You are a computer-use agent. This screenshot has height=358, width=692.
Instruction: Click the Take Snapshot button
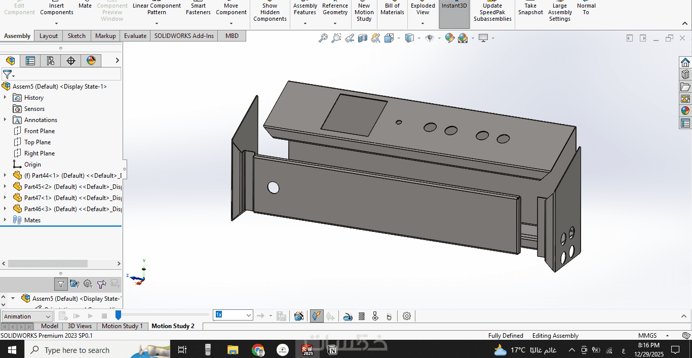tap(530, 8)
